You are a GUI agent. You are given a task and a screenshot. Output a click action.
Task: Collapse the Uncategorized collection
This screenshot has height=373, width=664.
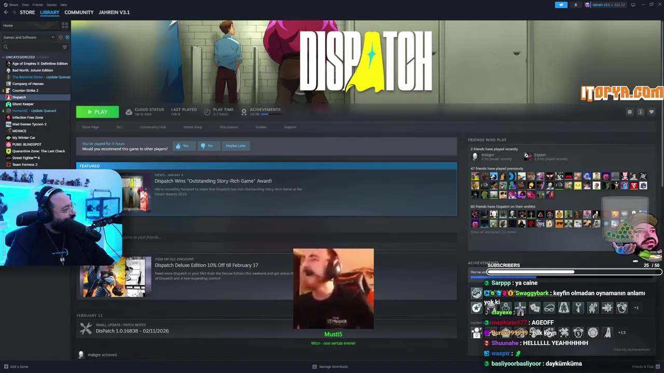pyautogui.click(x=3, y=57)
